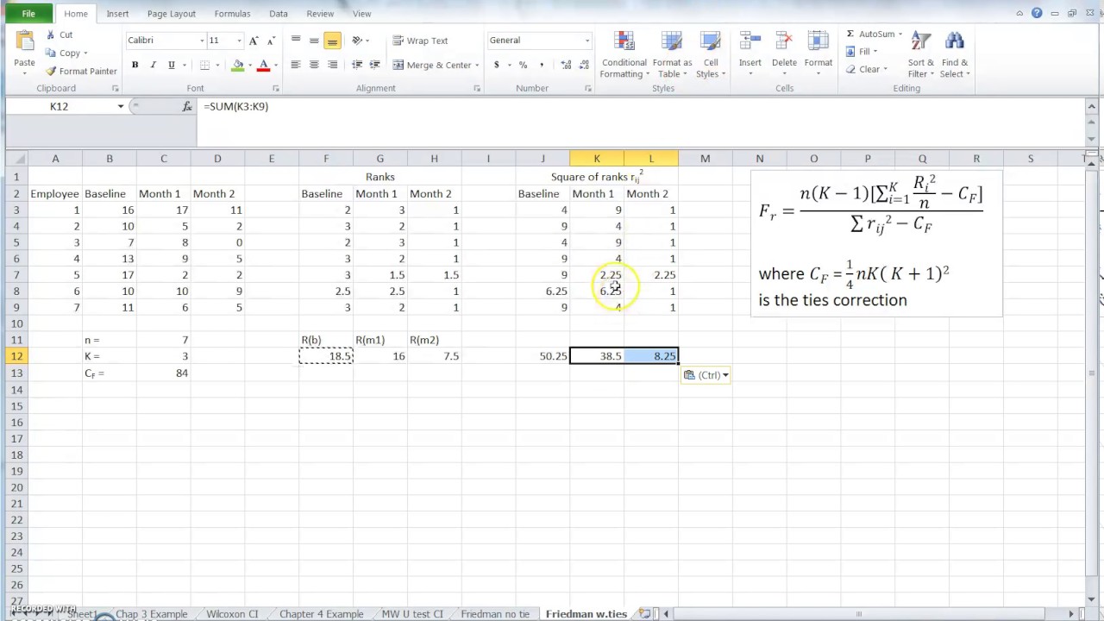
Task: Click the Format cells icon
Action: click(x=818, y=41)
